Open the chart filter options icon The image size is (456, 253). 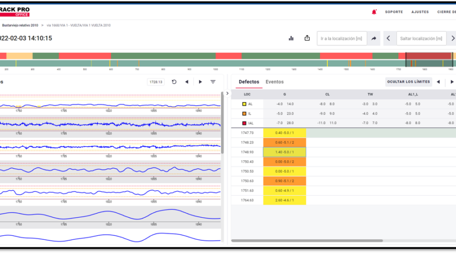(x=213, y=82)
